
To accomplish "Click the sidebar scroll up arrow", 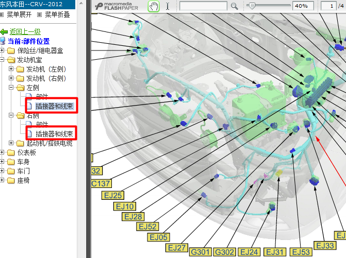I will pos(81,3).
